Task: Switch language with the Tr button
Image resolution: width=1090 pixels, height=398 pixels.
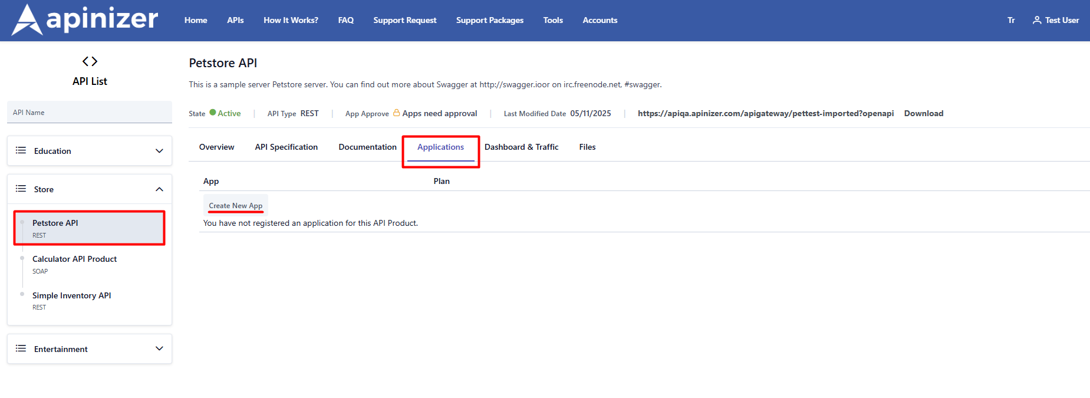Action: click(1011, 20)
